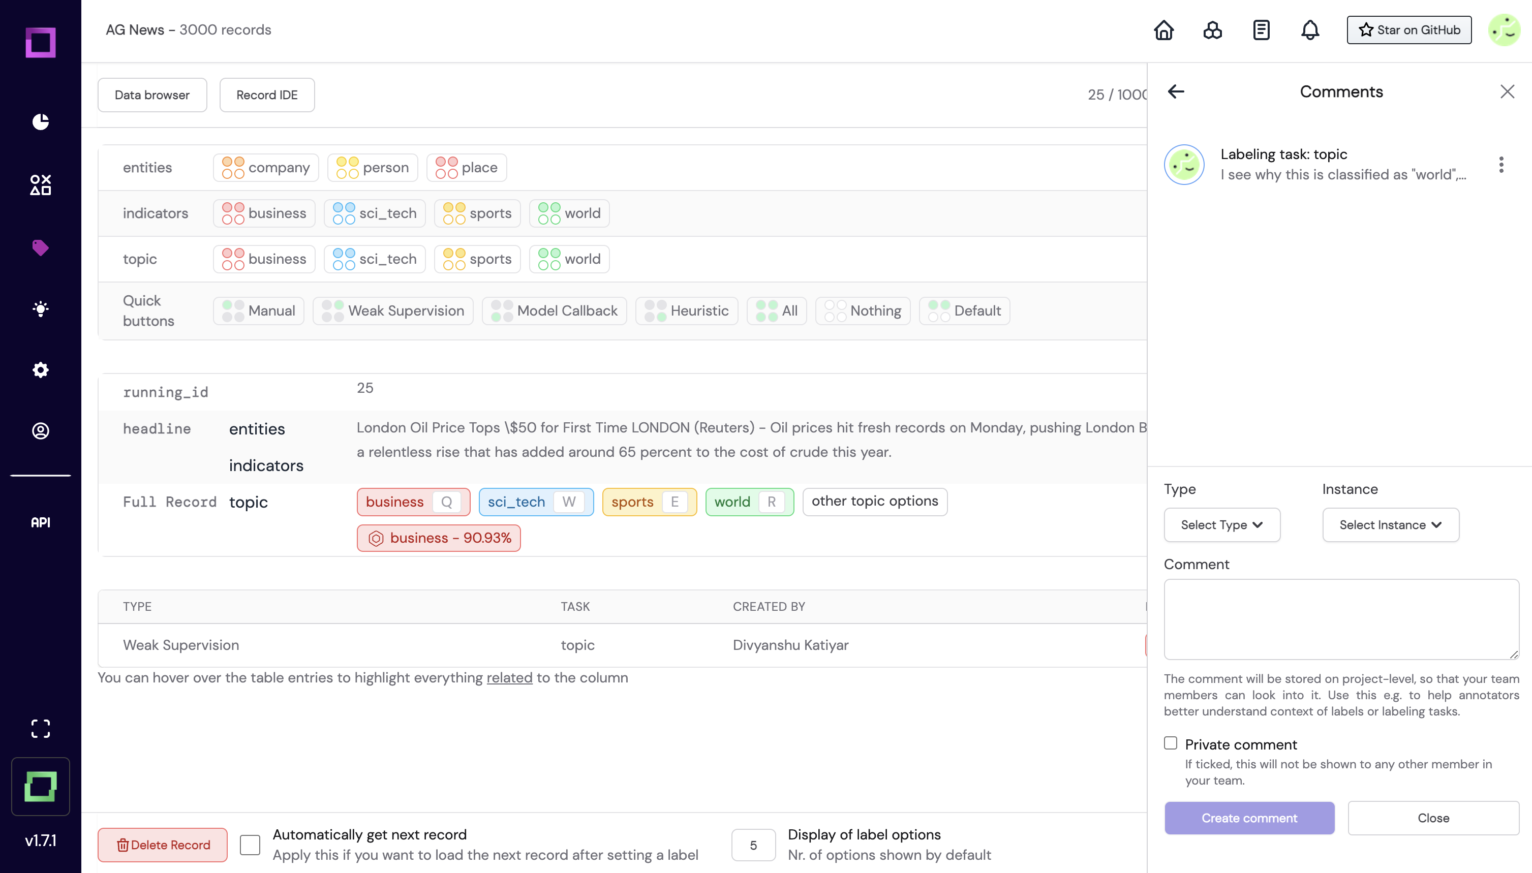Switch to the Data browser tab
The height and width of the screenshot is (873, 1532).
(151, 95)
